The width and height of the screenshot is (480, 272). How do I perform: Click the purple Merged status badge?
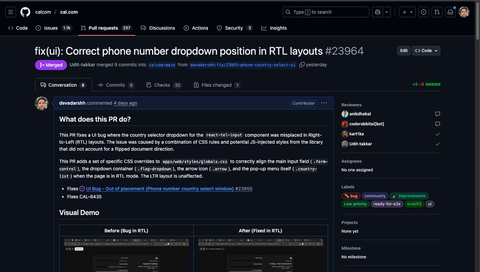pos(51,65)
